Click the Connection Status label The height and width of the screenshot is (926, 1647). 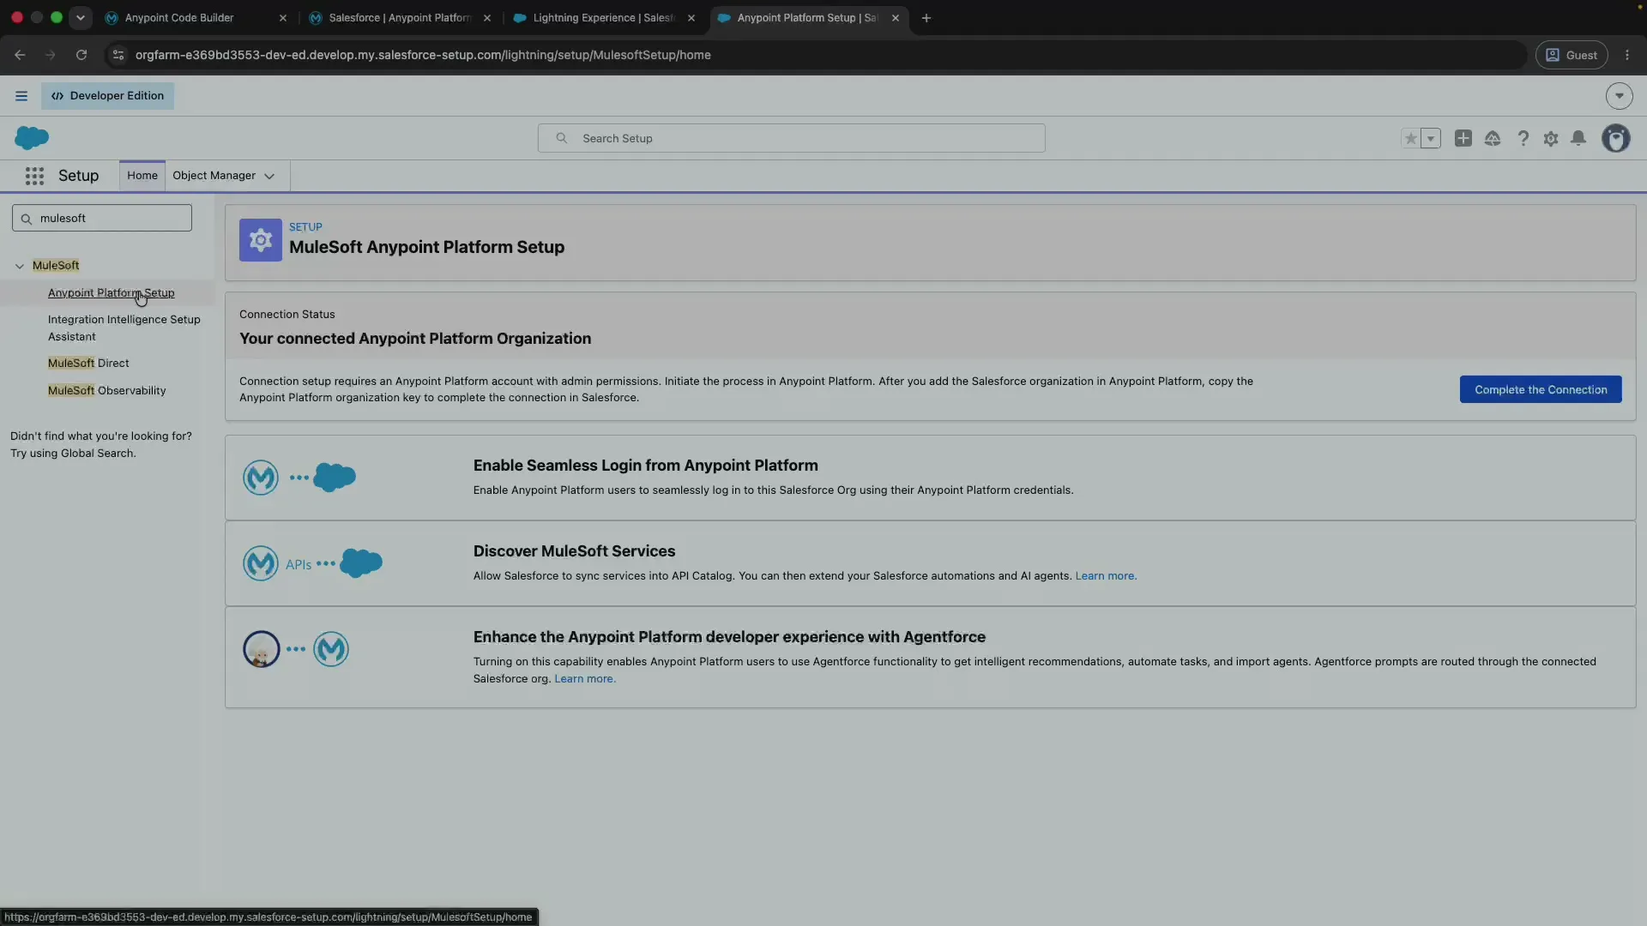pyautogui.click(x=287, y=314)
